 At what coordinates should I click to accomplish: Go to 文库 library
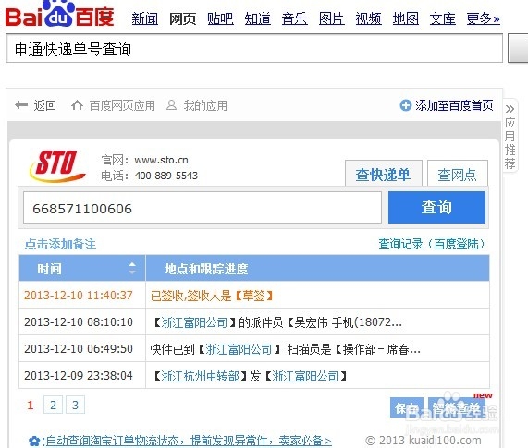443,18
